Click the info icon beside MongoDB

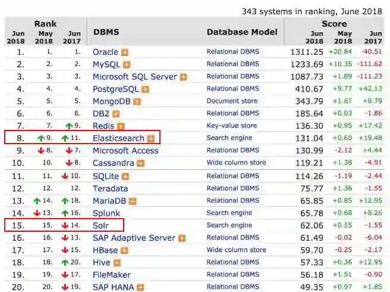click(137, 102)
